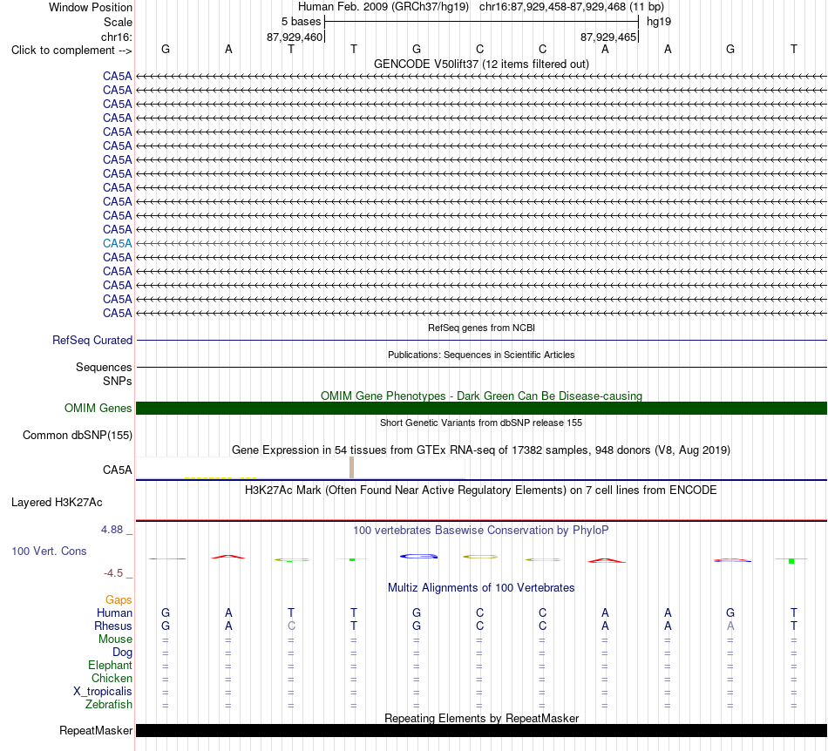Image resolution: width=828 pixels, height=751 pixels.
Task: Click the OMIM Genes label
Action: click(x=98, y=408)
